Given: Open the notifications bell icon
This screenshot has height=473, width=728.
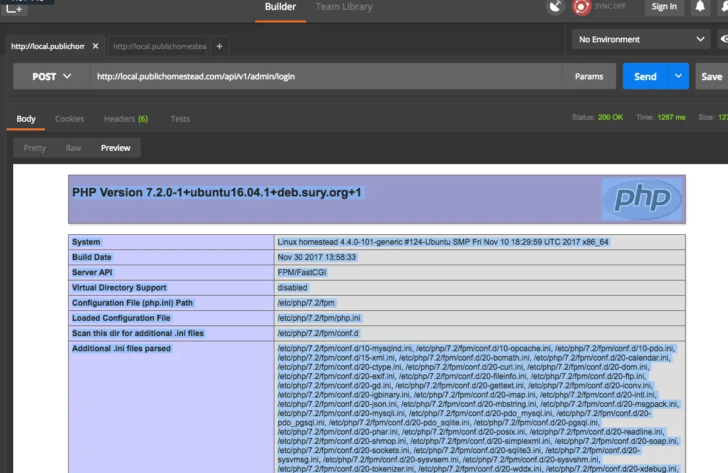Looking at the screenshot, I should coord(700,7).
